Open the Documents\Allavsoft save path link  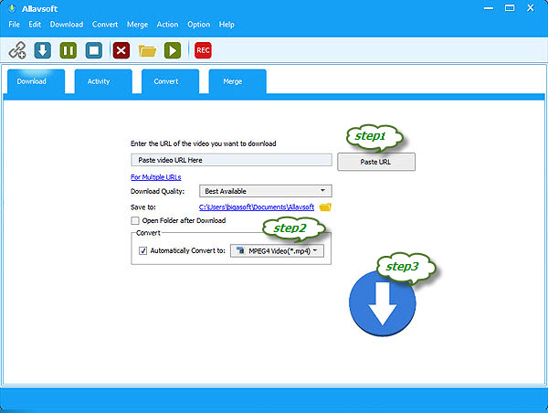coord(257,207)
